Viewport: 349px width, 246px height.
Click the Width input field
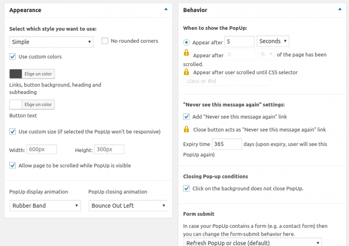[x=42, y=149]
